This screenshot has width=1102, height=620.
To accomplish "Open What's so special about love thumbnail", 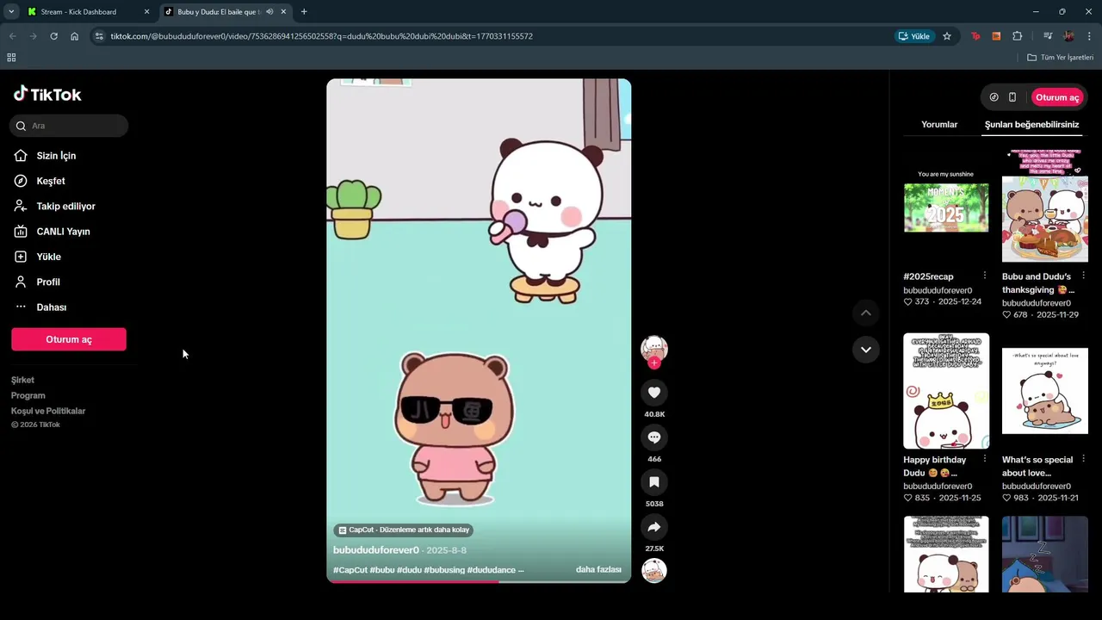I will point(1045,391).
